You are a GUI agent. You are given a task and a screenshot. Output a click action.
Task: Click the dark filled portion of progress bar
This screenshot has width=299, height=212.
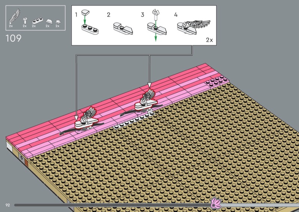point(112,205)
